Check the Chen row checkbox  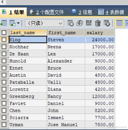[x=4, y=111]
